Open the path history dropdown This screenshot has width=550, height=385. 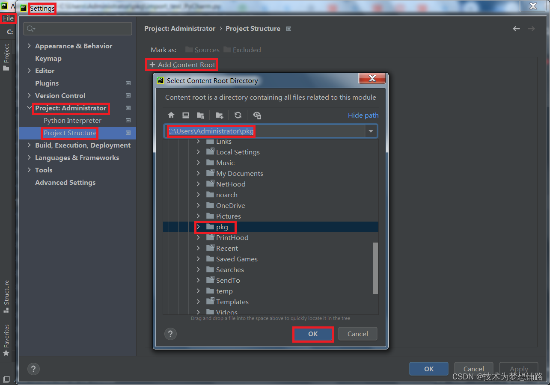pos(371,131)
